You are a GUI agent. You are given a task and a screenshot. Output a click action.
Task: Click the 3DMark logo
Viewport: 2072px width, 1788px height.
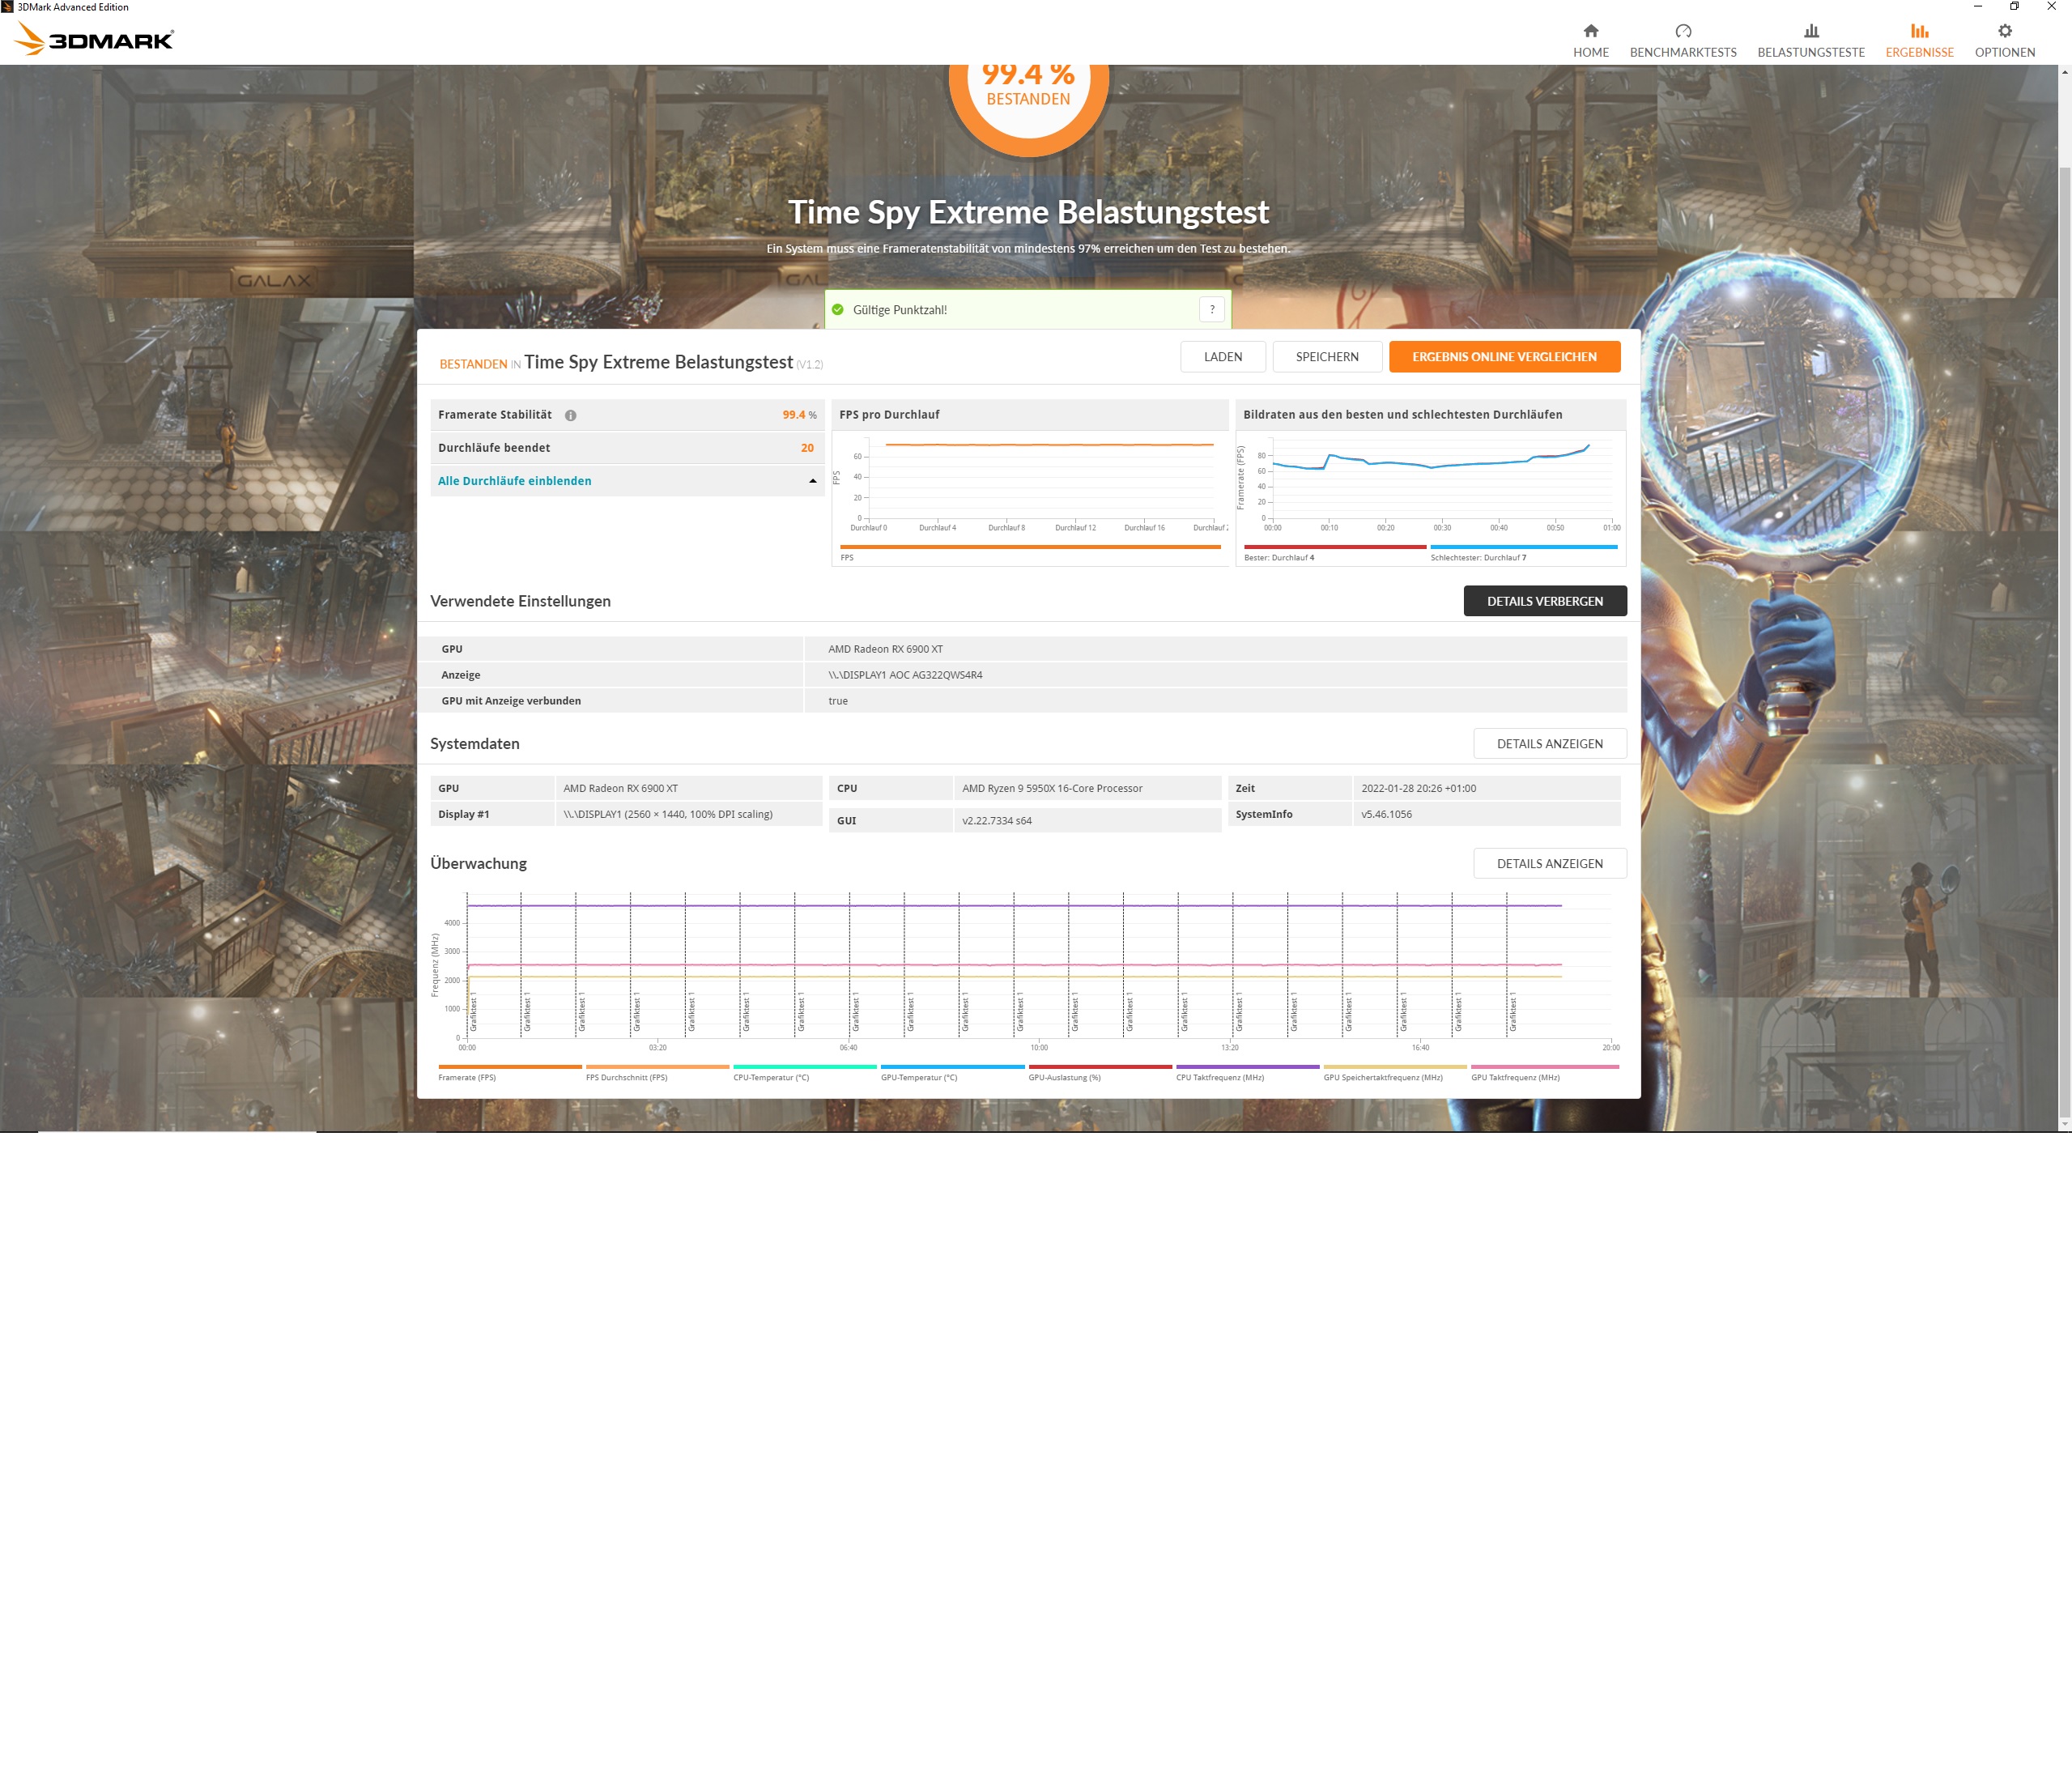(95, 39)
